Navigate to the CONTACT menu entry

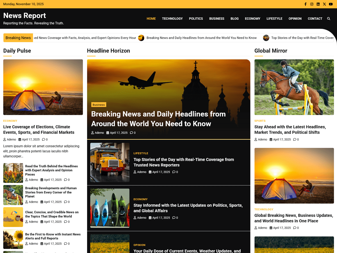coord(315,19)
